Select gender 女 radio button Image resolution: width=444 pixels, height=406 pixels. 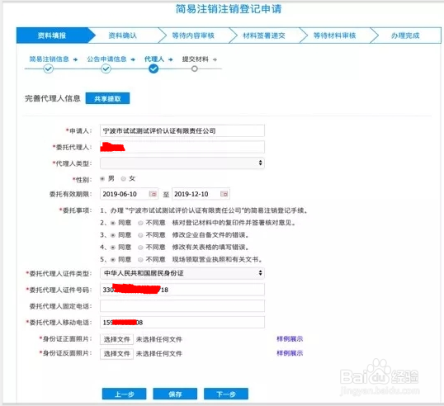[x=123, y=178]
